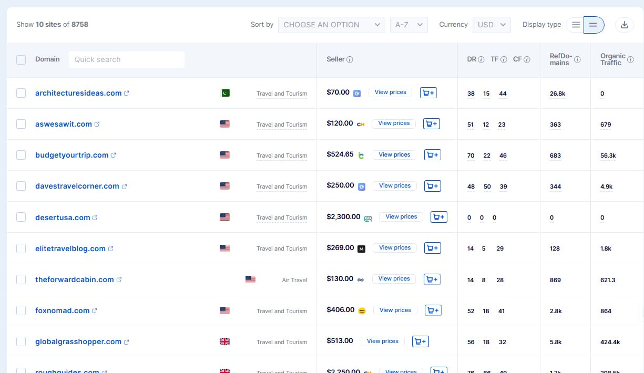The image size is (644, 373).
Task: Click info icon next to Seller header
Action: [350, 59]
